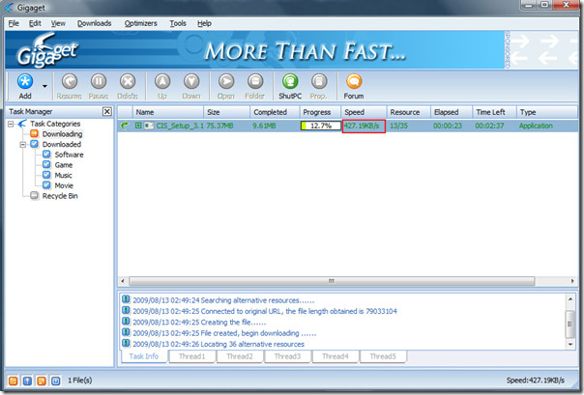Open the Tools menu
Screen dimensions: 584x395
point(178,23)
